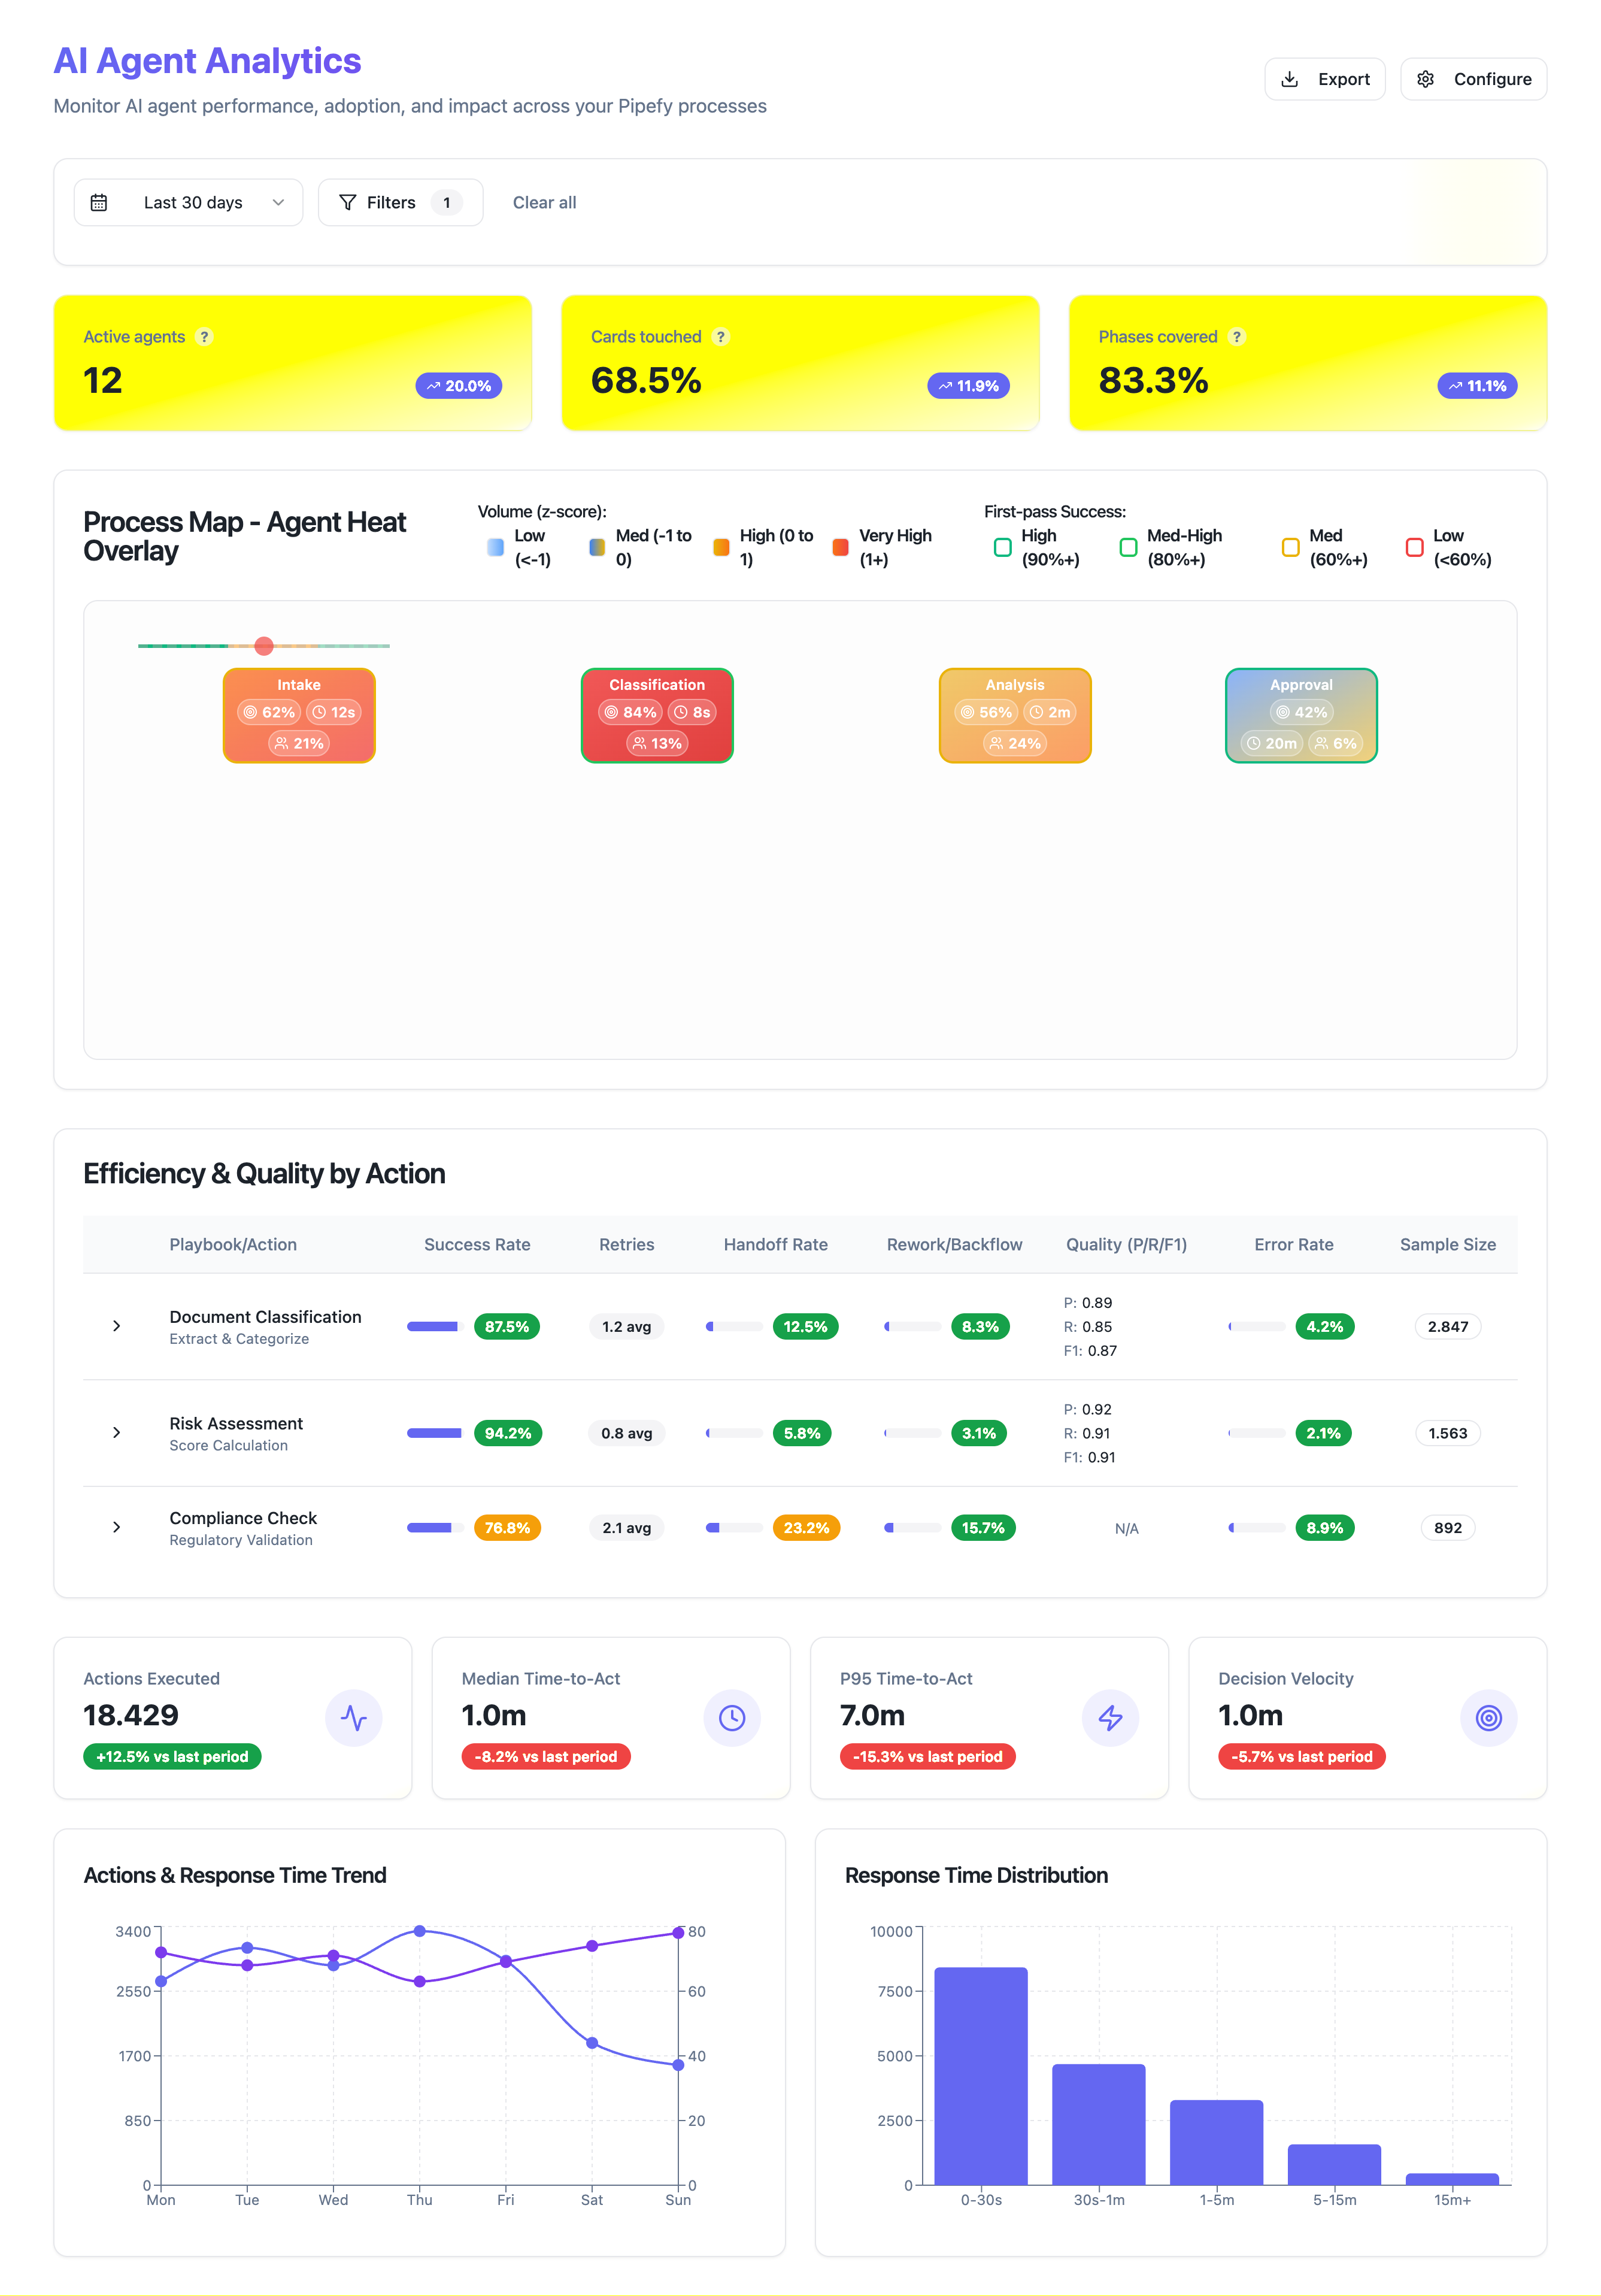Click the help icon next to Active agents

pos(206,337)
